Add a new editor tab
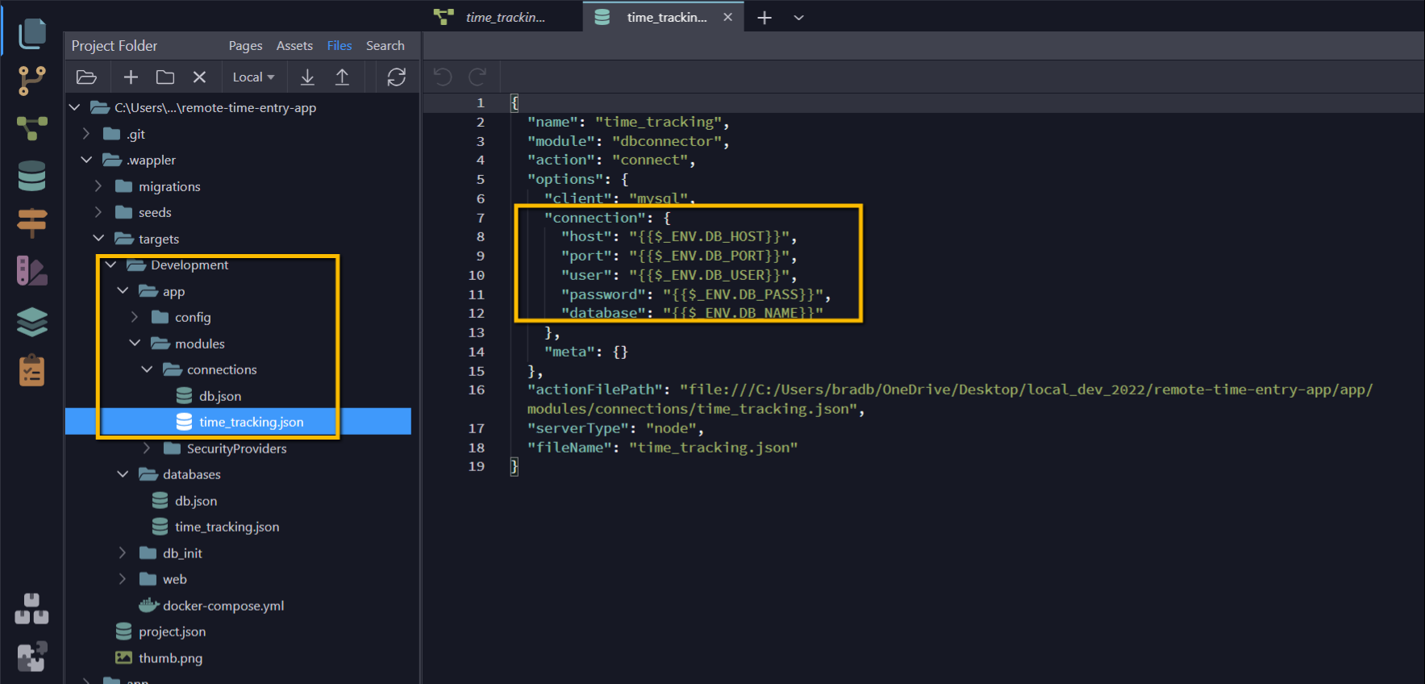The image size is (1425, 684). [x=765, y=17]
